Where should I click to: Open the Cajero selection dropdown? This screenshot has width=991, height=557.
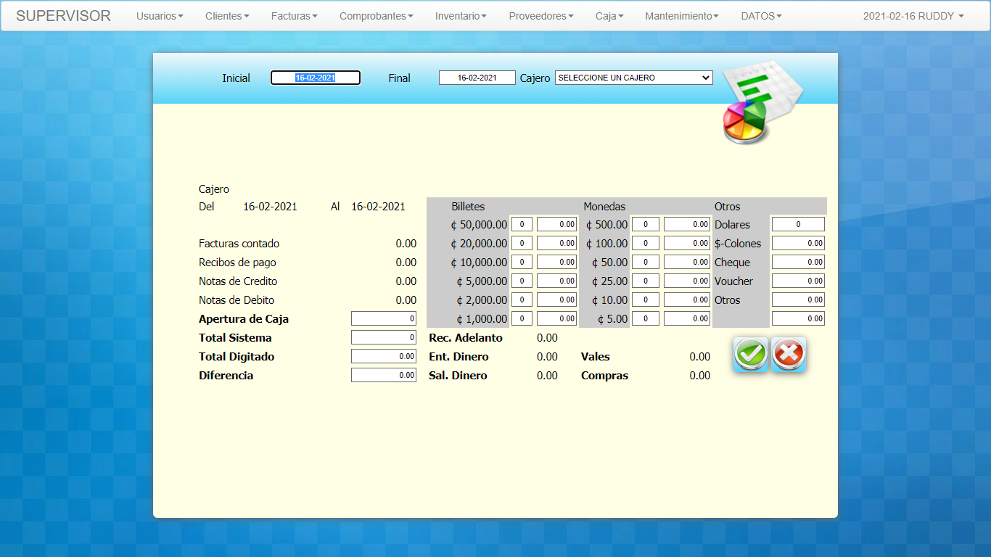click(633, 78)
